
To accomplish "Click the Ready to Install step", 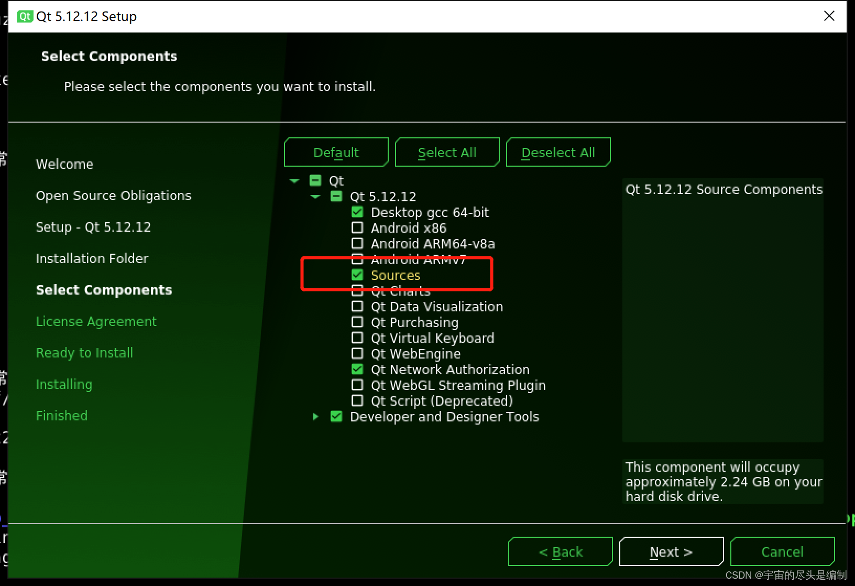I will coord(84,353).
